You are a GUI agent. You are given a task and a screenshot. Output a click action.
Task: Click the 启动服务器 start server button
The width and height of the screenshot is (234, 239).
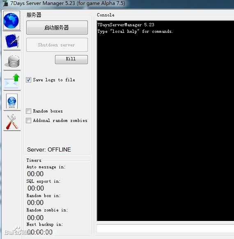[x=57, y=28]
